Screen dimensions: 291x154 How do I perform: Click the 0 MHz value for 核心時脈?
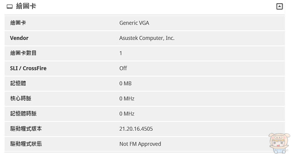(x=127, y=99)
